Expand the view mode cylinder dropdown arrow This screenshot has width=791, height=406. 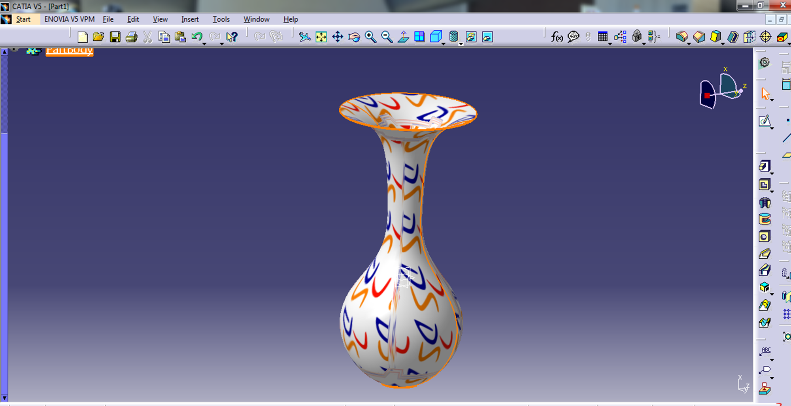tap(461, 44)
